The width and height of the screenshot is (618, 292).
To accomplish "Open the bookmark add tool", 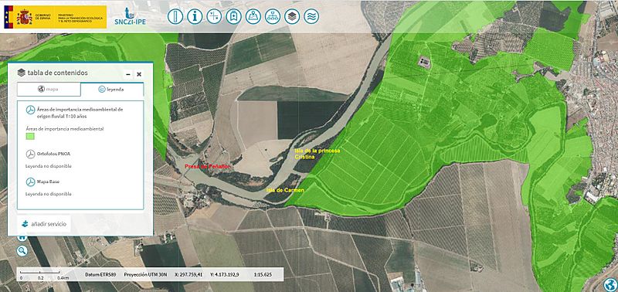I will (x=234, y=16).
